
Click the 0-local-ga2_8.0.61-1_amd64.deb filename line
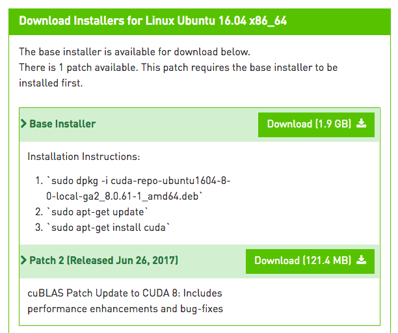124,196
